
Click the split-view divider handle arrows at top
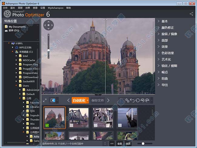click(105, 19)
